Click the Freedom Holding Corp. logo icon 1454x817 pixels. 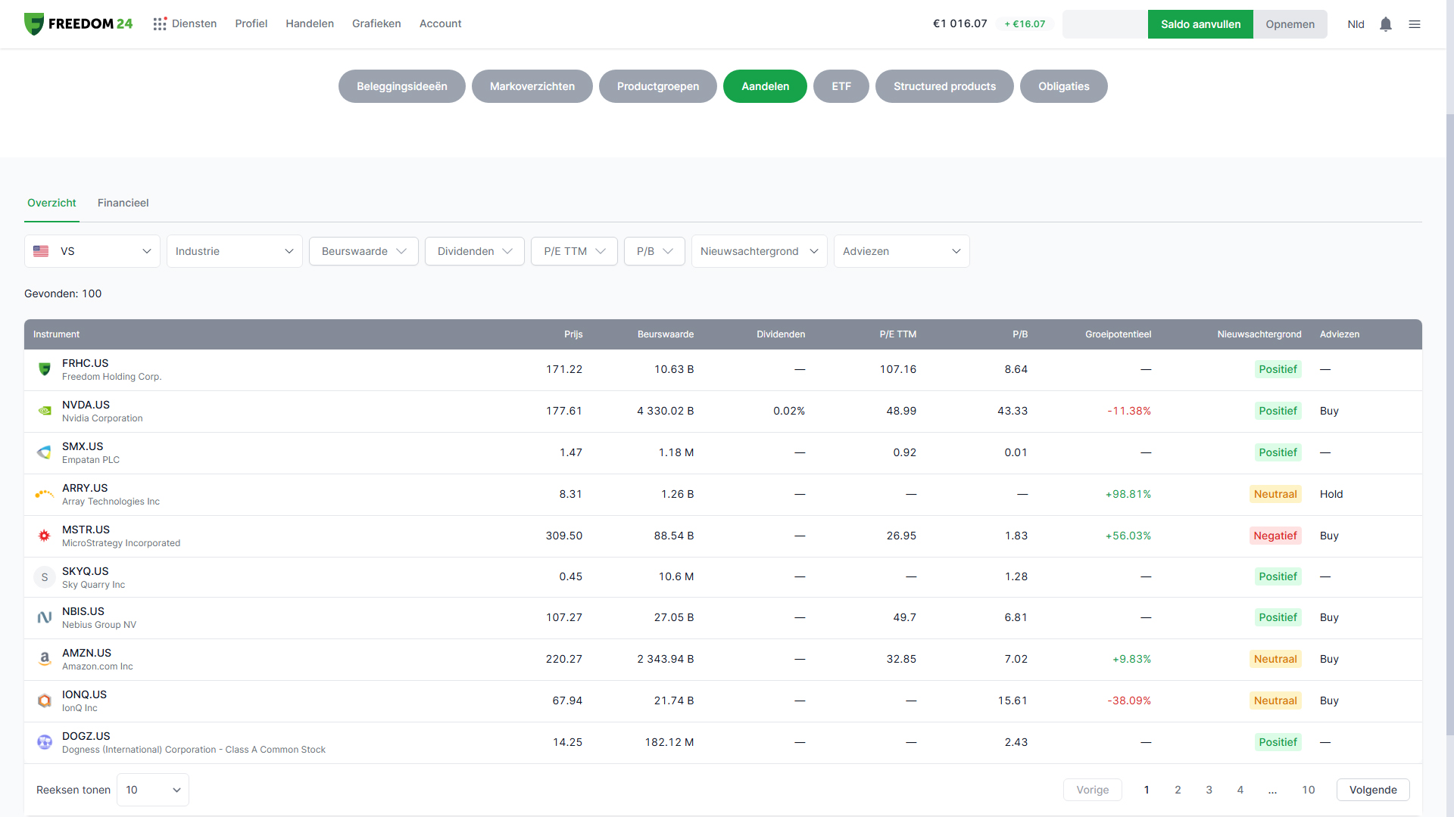(45, 370)
